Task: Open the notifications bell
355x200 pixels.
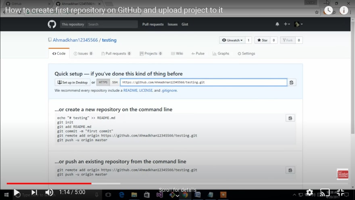Action: coord(277,24)
